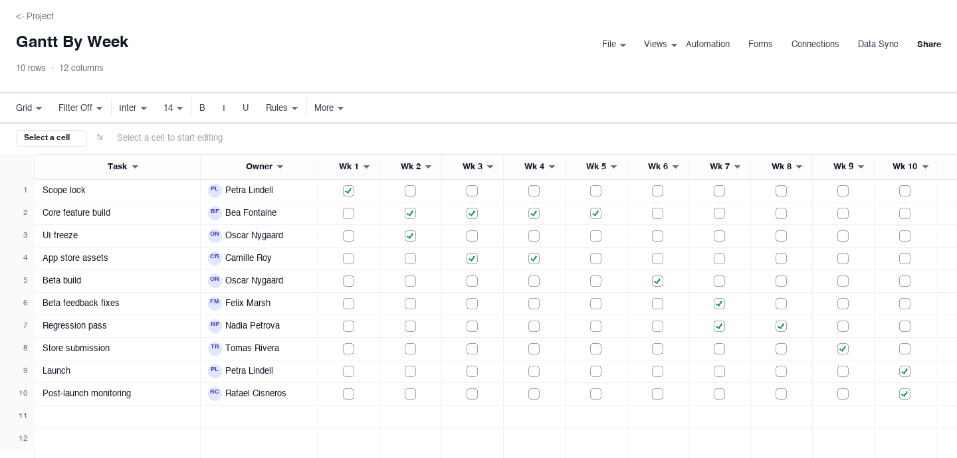This screenshot has width=957, height=458.
Task: Change font size with the 14 dropdown
Action: coord(173,108)
